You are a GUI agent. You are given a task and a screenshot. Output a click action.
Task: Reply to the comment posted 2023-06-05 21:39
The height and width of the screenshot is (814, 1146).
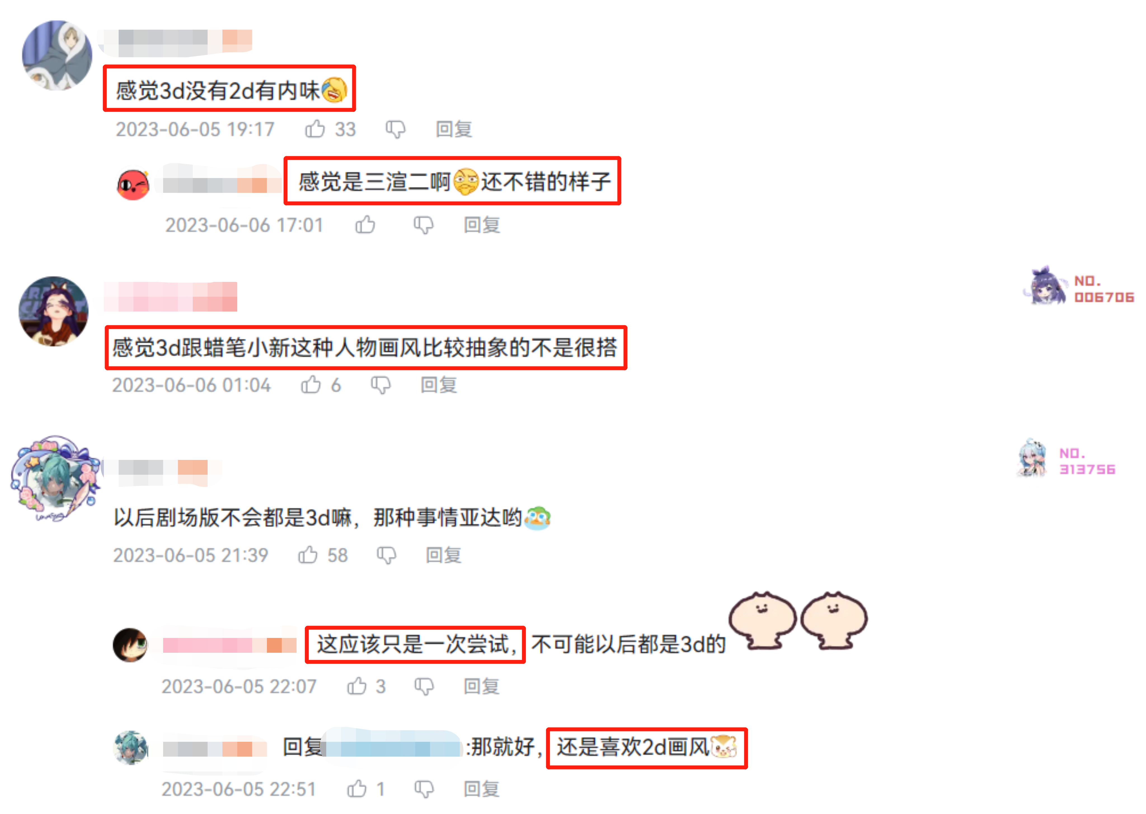pyautogui.click(x=444, y=555)
